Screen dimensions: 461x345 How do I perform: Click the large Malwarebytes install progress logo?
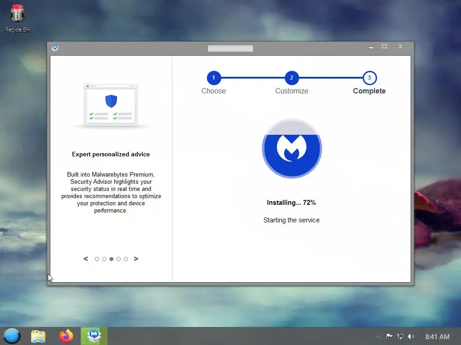[292, 148]
